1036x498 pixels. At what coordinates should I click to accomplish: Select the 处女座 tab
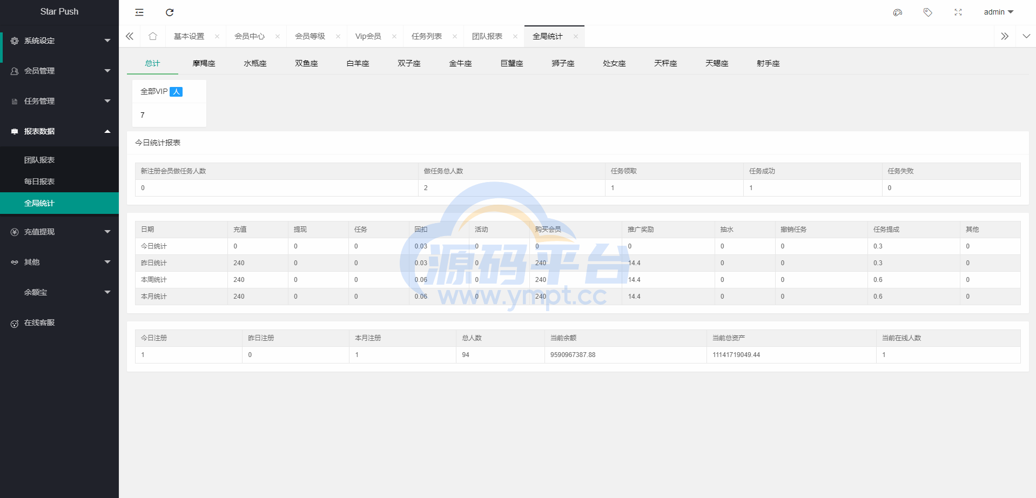[614, 63]
